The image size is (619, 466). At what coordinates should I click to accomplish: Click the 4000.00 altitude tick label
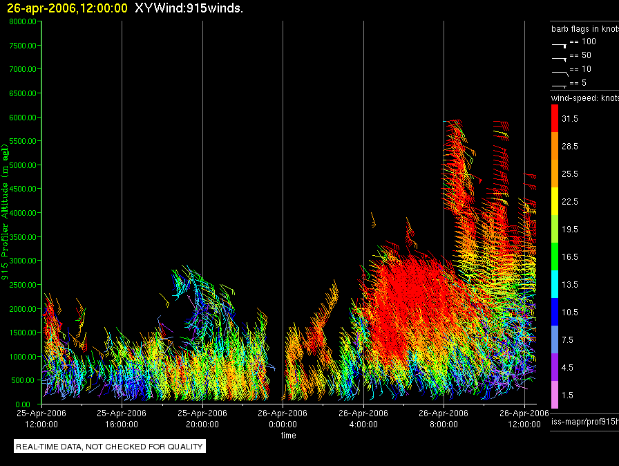click(x=23, y=213)
